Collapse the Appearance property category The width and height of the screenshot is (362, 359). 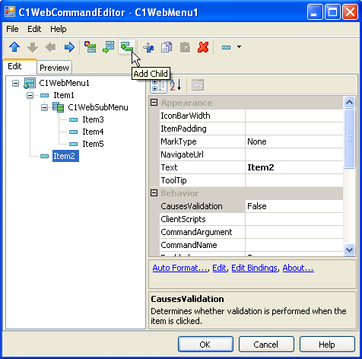154,103
